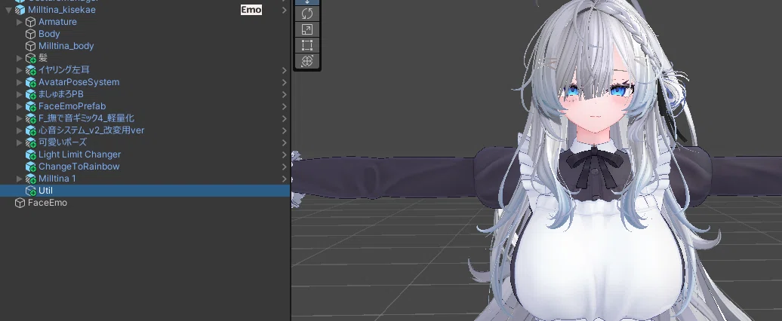Click the ChangeToRainbow prefab icon

(x=31, y=167)
